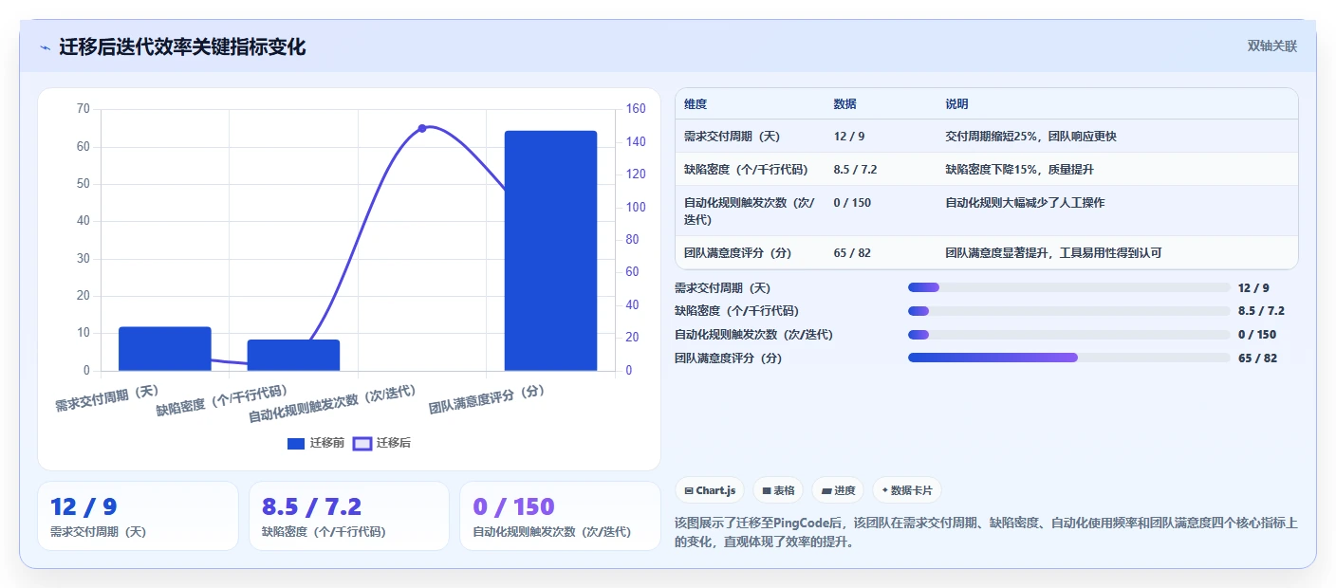Click the Chart.js tag chip
Image resolution: width=1336 pixels, height=588 pixels.
(710, 490)
